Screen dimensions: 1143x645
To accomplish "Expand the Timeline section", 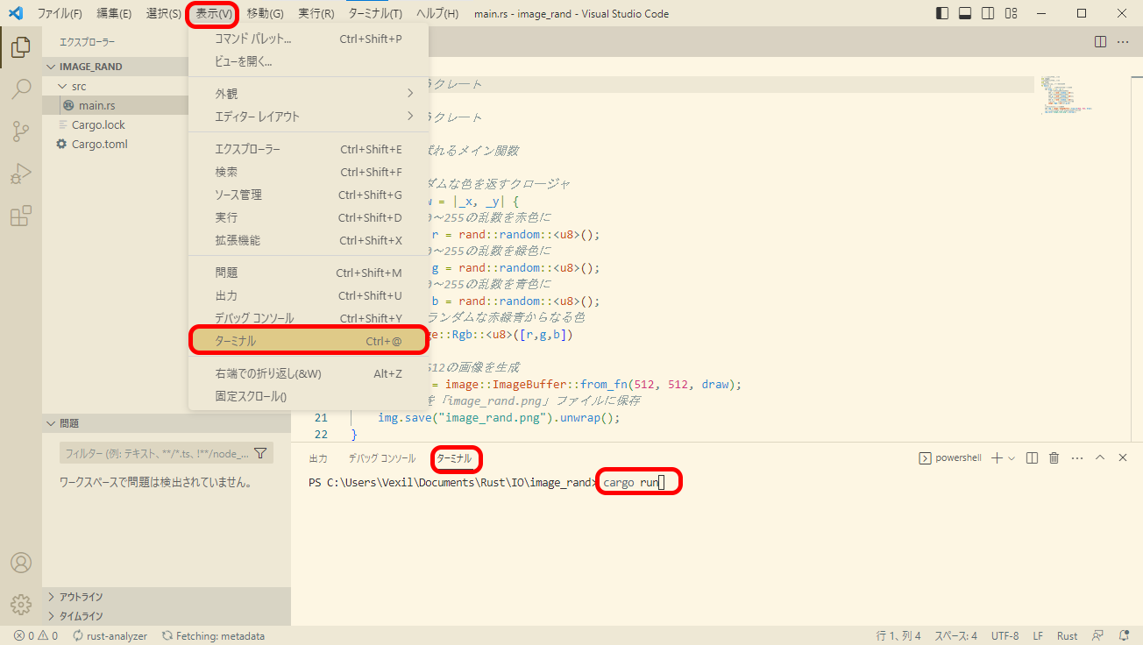I will coord(81,616).
